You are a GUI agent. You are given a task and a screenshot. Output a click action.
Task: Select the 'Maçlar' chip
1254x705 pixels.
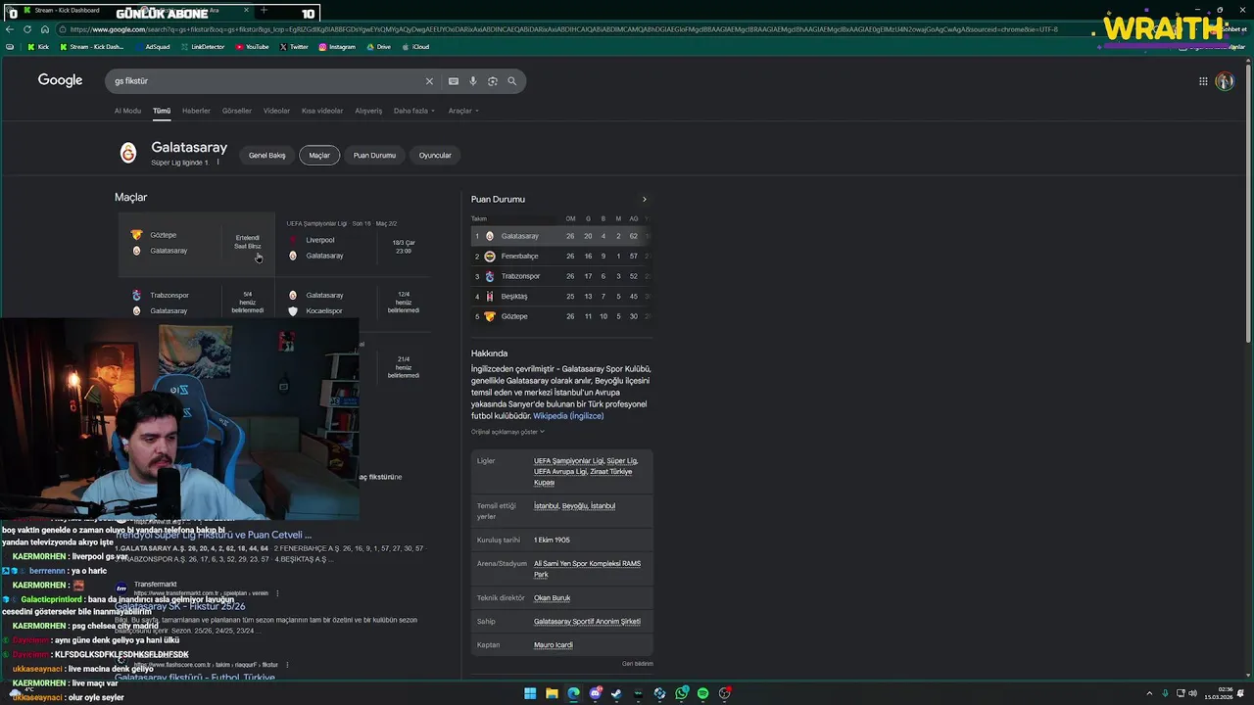click(319, 155)
